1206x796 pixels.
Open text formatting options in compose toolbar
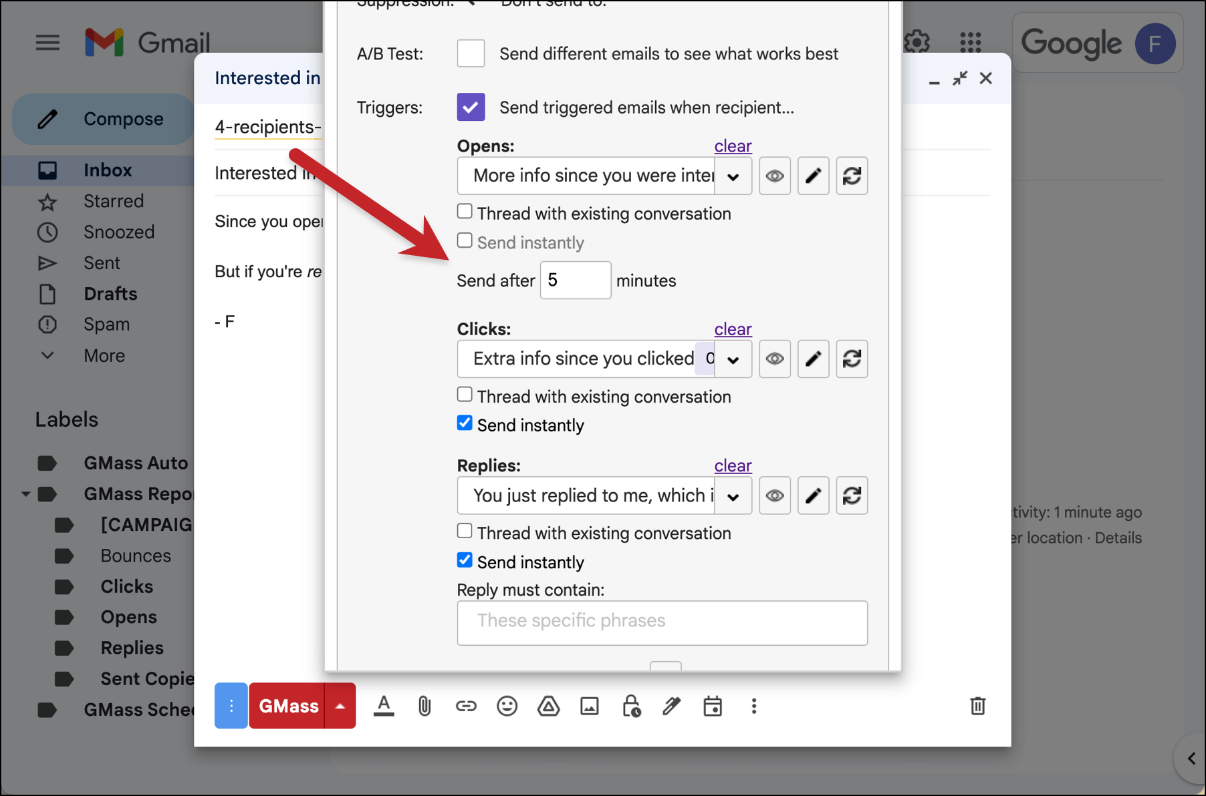coord(384,706)
